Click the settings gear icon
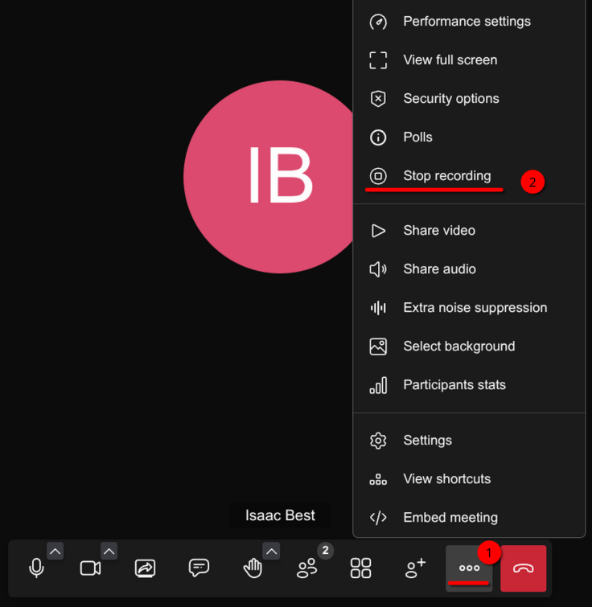 378,441
